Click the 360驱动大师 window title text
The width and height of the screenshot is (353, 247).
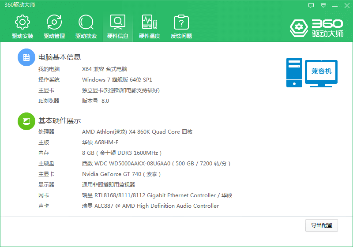20,5
